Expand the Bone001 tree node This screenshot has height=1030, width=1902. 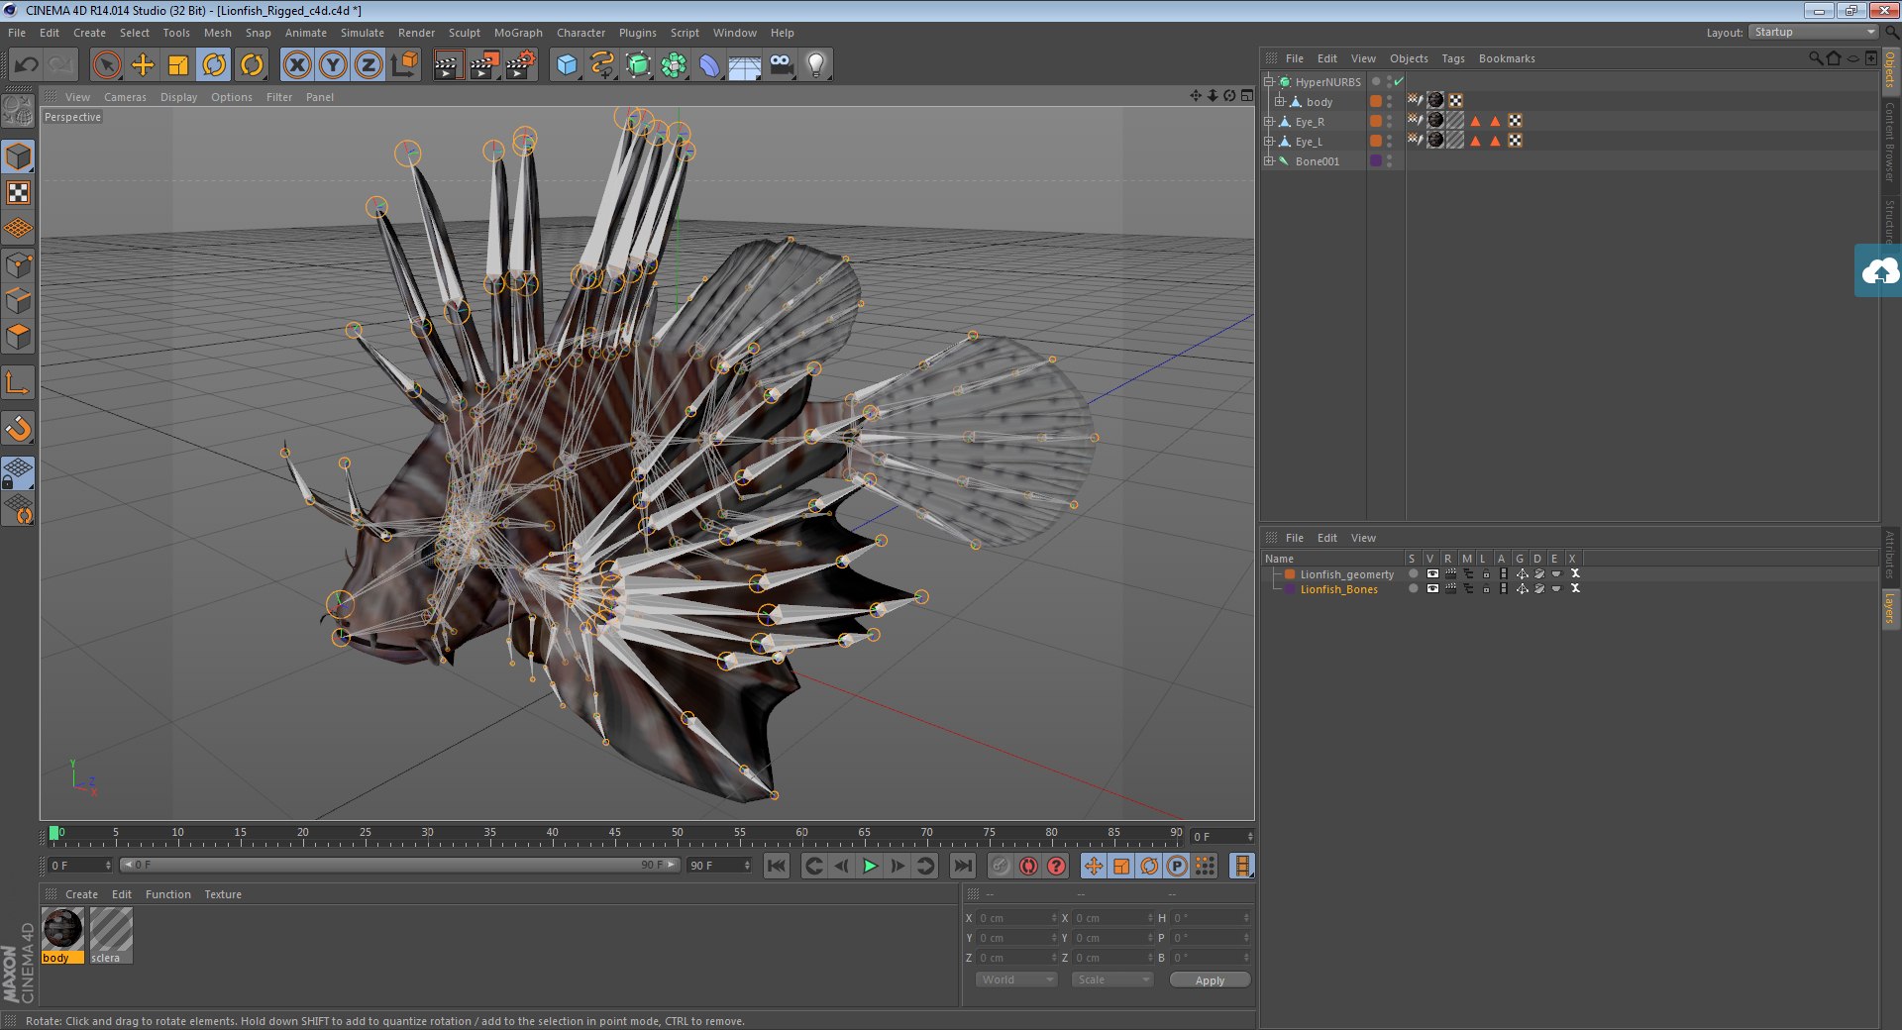pos(1268,161)
